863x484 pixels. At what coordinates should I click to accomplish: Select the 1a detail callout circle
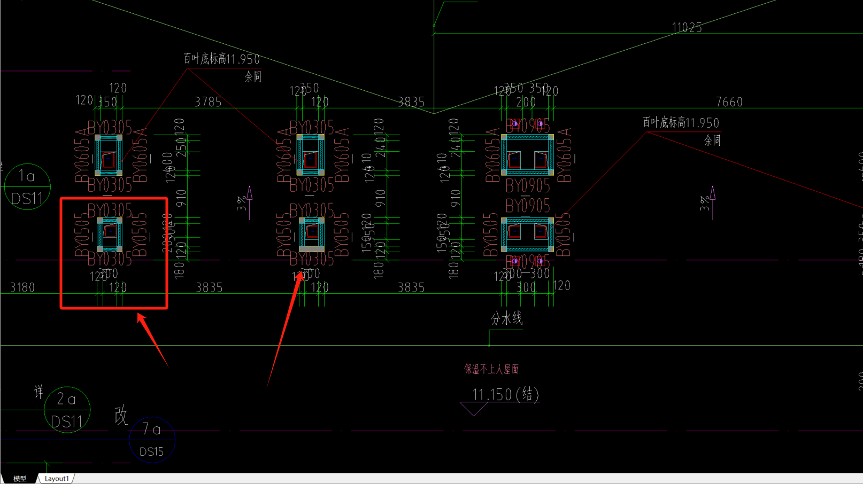pyautogui.click(x=27, y=186)
